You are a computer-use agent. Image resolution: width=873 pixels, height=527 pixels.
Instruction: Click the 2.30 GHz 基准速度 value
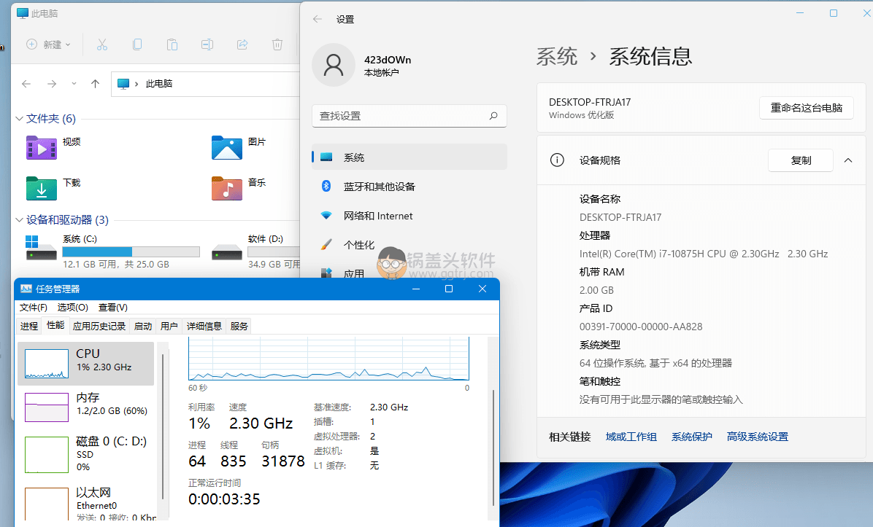tap(388, 407)
